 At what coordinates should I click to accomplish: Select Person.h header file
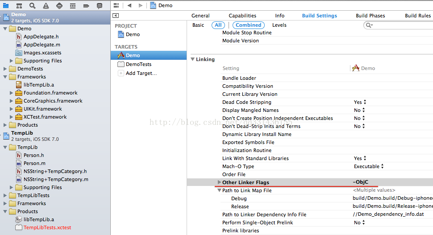pyautogui.click(x=33, y=155)
